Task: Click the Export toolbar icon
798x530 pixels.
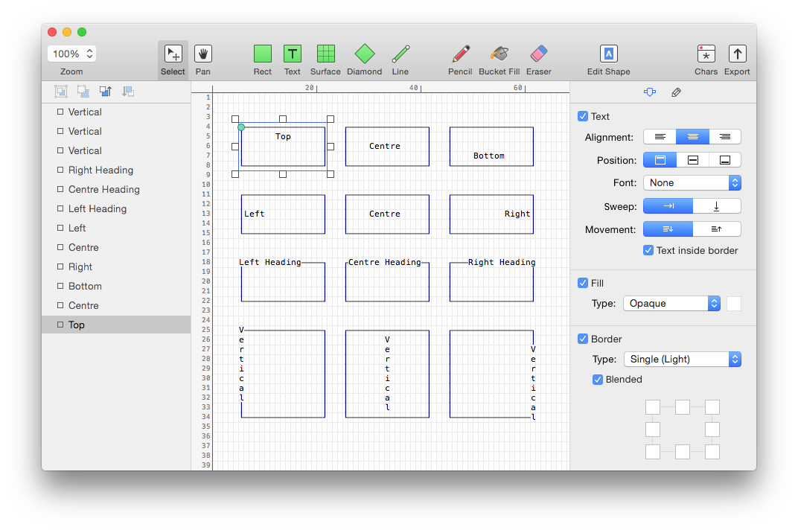Action: point(737,54)
